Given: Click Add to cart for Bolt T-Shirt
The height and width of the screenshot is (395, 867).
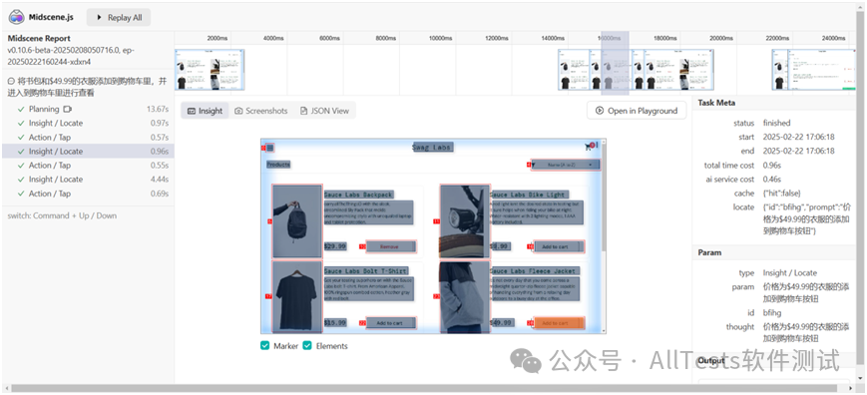Looking at the screenshot, I should 391,322.
